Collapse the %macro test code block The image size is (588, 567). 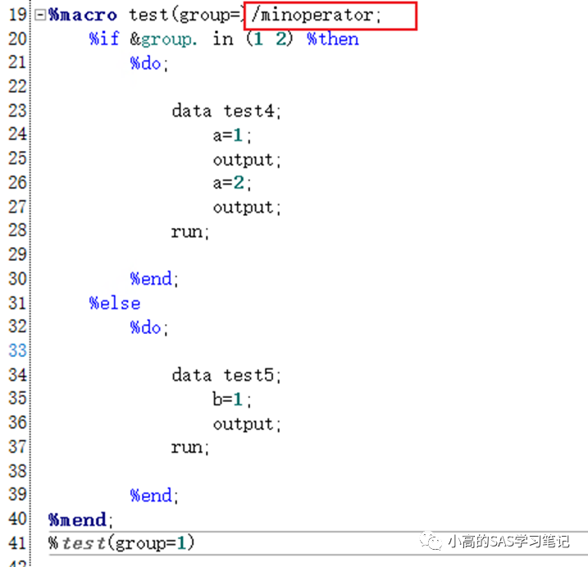[x=39, y=15]
